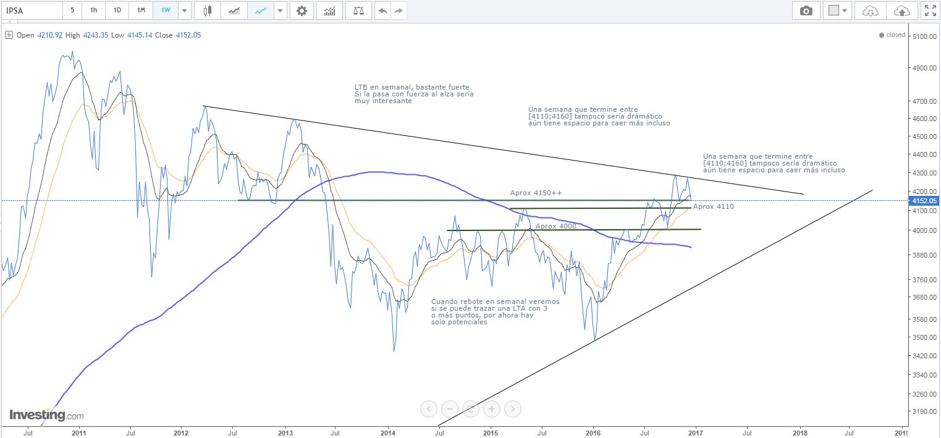The height and width of the screenshot is (438, 941).
Task: Redo the last chart action
Action: click(399, 11)
